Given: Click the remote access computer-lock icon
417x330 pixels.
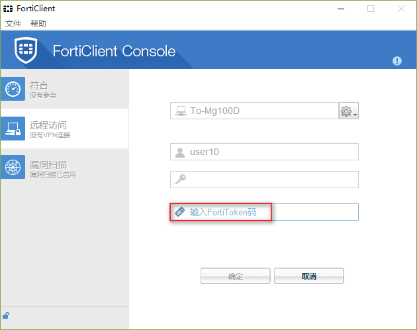Looking at the screenshot, I should point(13,129).
